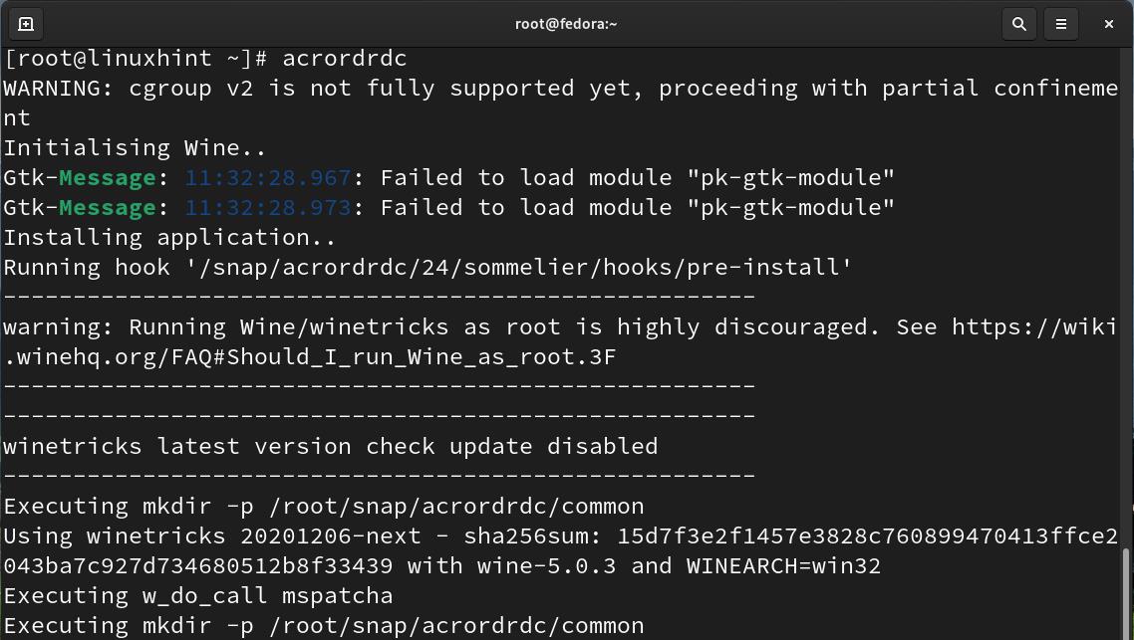Click "winetricks latest version check" line
The height and width of the screenshot is (640, 1134).
tap(330, 446)
